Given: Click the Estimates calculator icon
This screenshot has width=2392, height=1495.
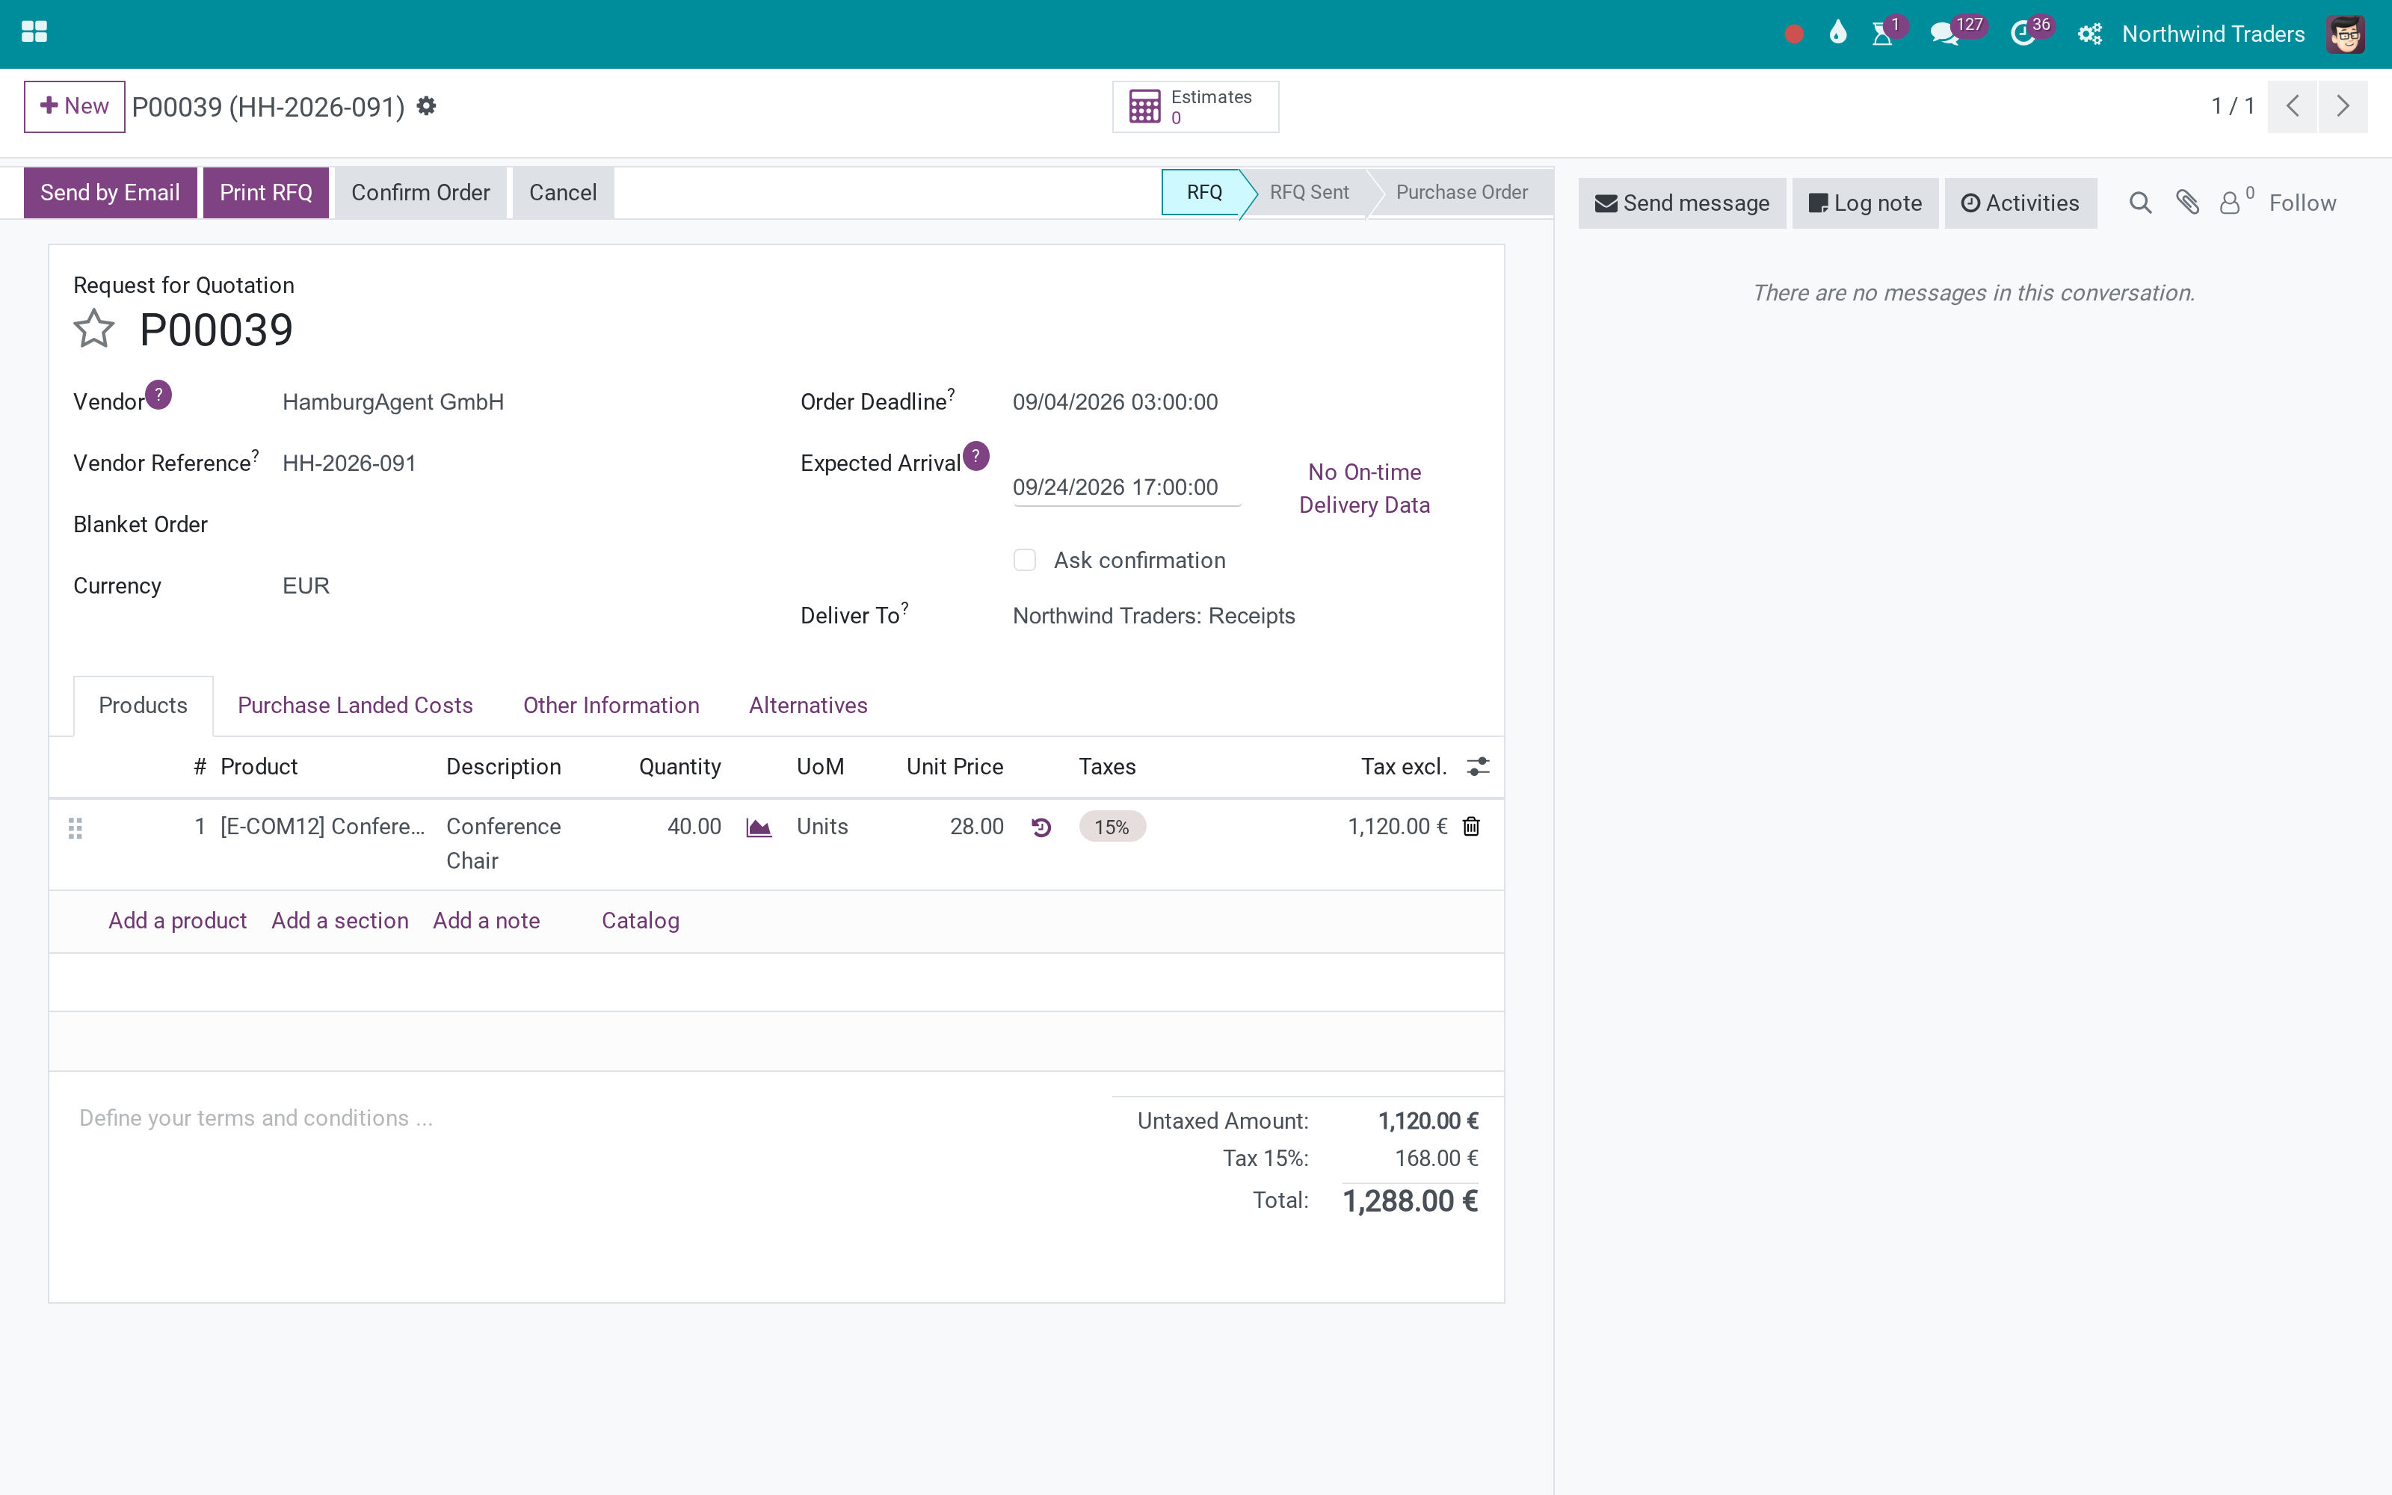Looking at the screenshot, I should pos(1144,107).
